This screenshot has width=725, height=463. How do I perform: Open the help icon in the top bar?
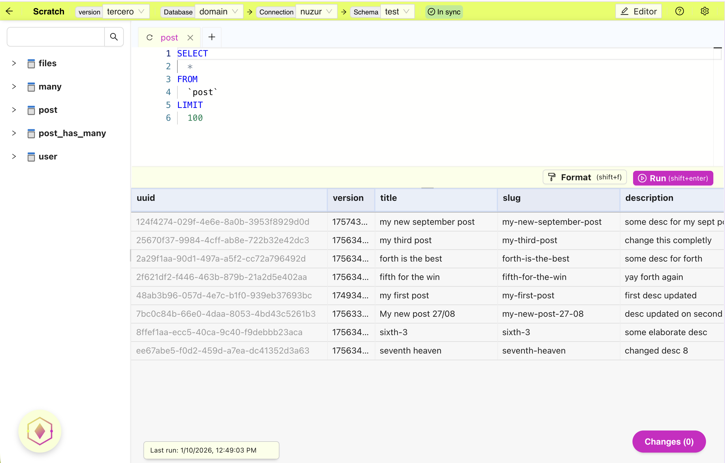point(679,11)
